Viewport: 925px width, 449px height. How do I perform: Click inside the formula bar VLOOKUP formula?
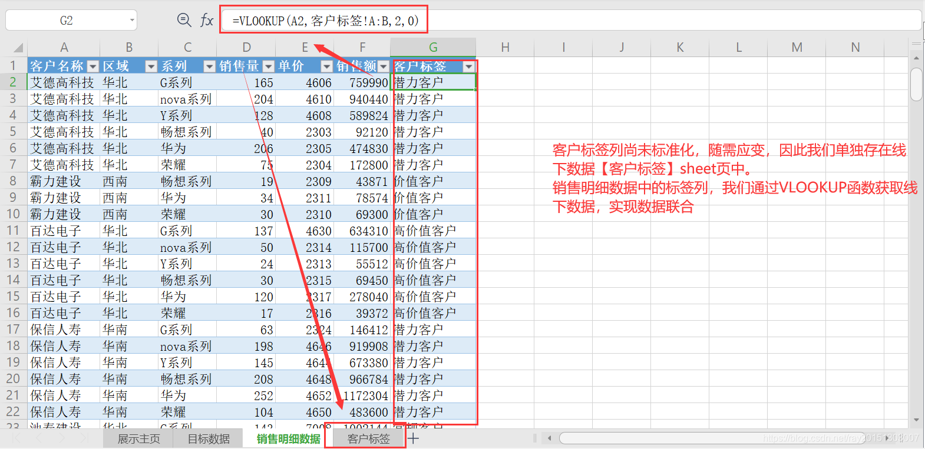[x=325, y=21]
